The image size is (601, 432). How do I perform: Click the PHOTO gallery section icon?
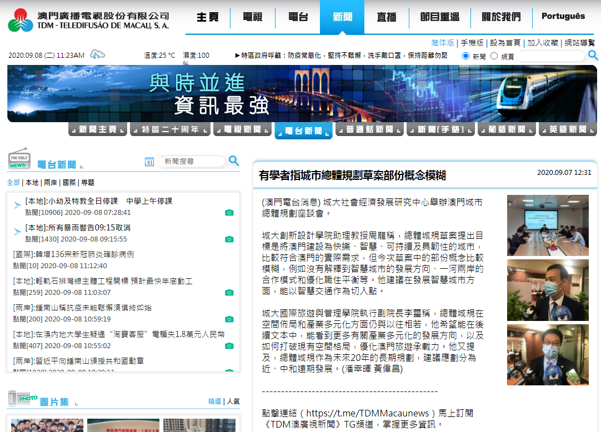click(23, 399)
